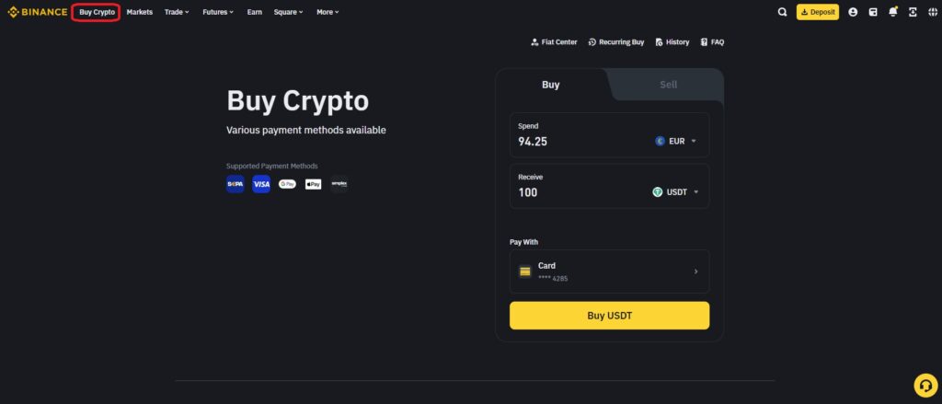
Task: Click the search magnifier icon in header
Action: [782, 12]
